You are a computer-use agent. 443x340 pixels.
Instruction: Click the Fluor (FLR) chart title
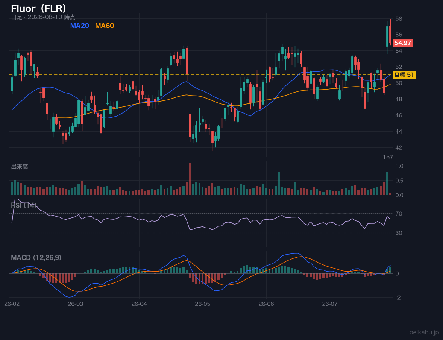pos(39,9)
